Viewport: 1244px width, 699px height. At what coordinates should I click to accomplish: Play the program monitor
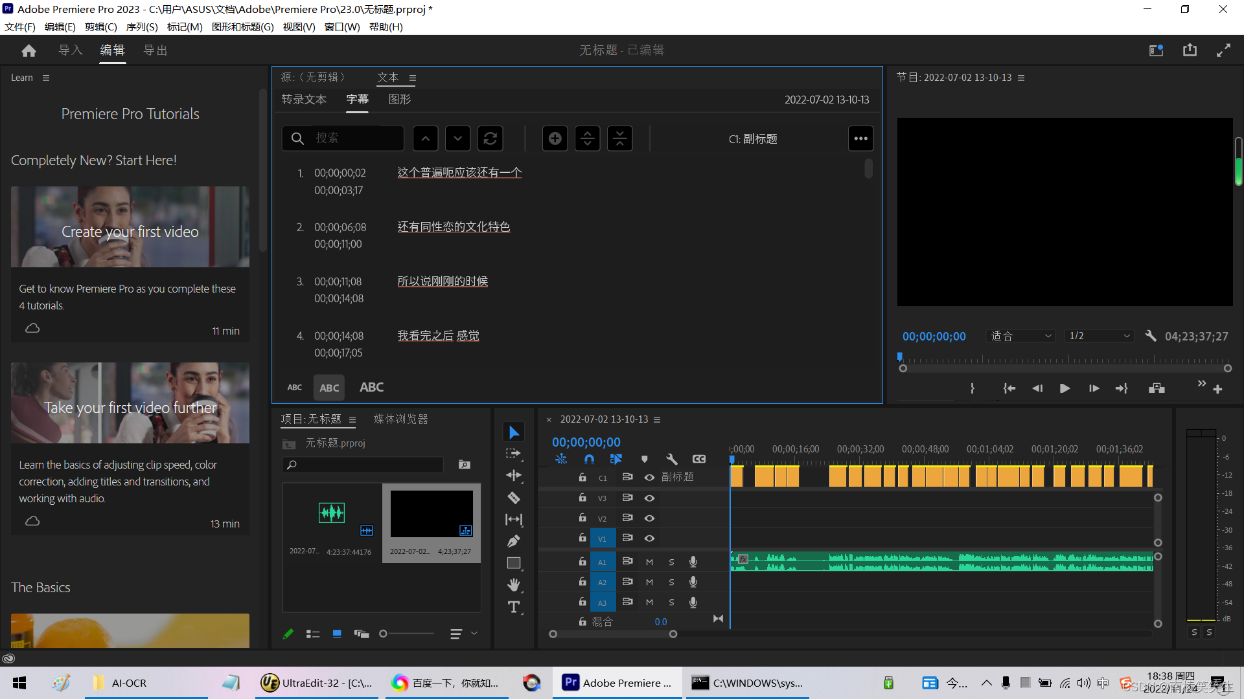(x=1065, y=388)
